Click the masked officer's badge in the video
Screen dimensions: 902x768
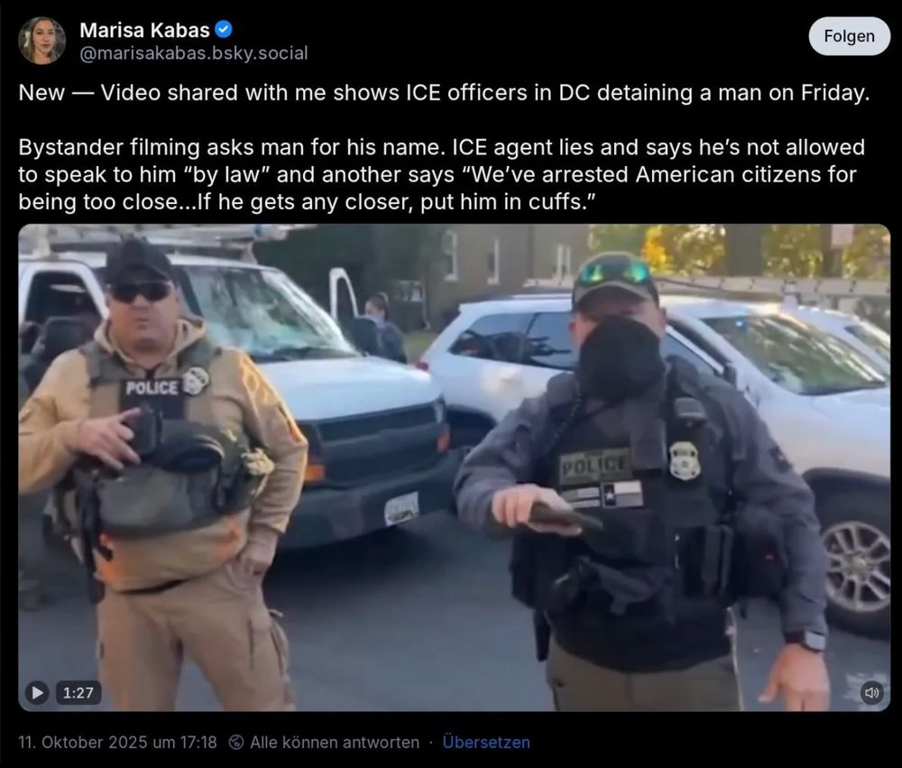click(685, 460)
